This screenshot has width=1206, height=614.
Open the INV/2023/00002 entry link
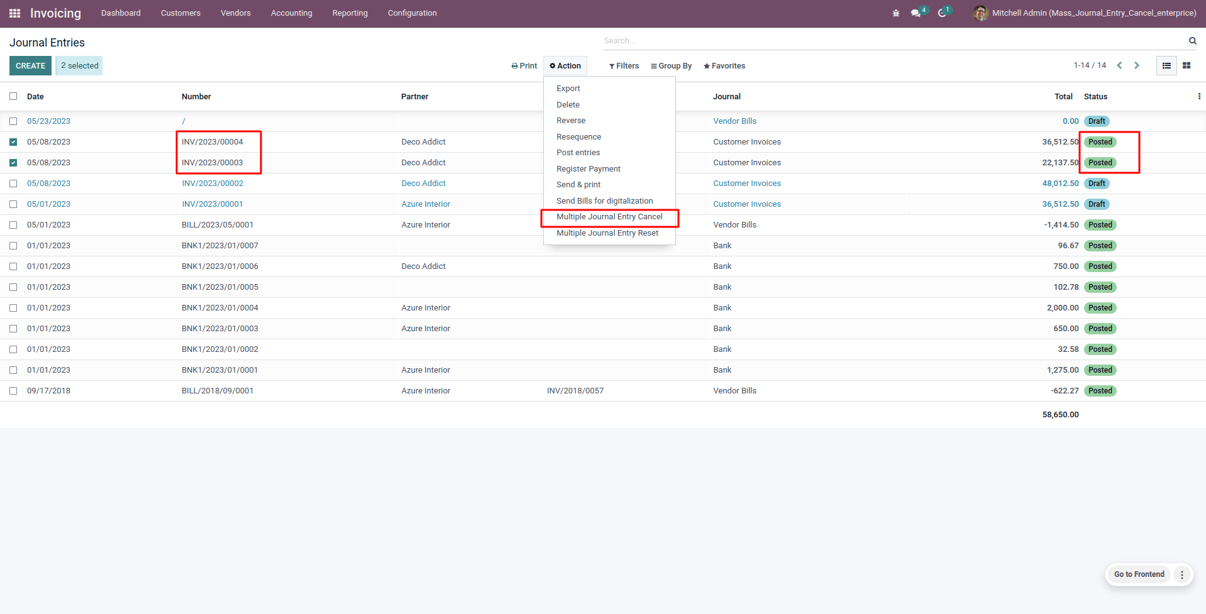point(213,184)
